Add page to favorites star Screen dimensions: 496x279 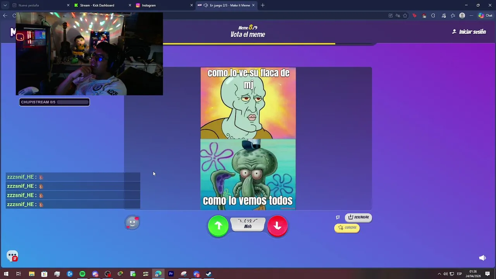405,15
